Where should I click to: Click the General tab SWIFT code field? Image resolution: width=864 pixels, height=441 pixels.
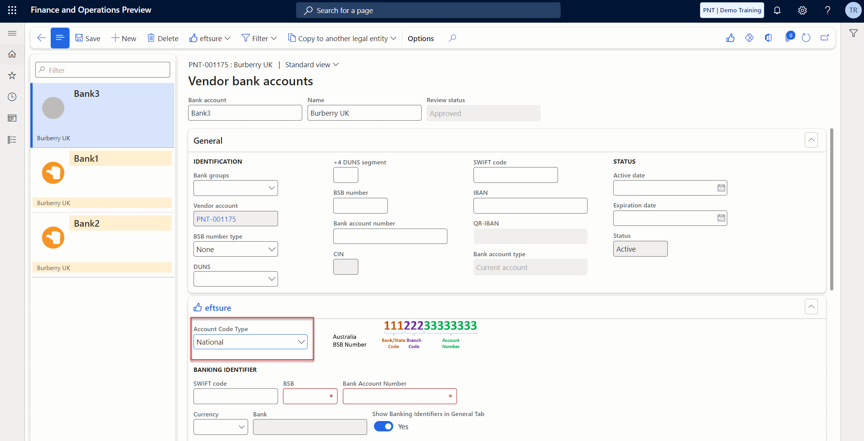click(515, 175)
